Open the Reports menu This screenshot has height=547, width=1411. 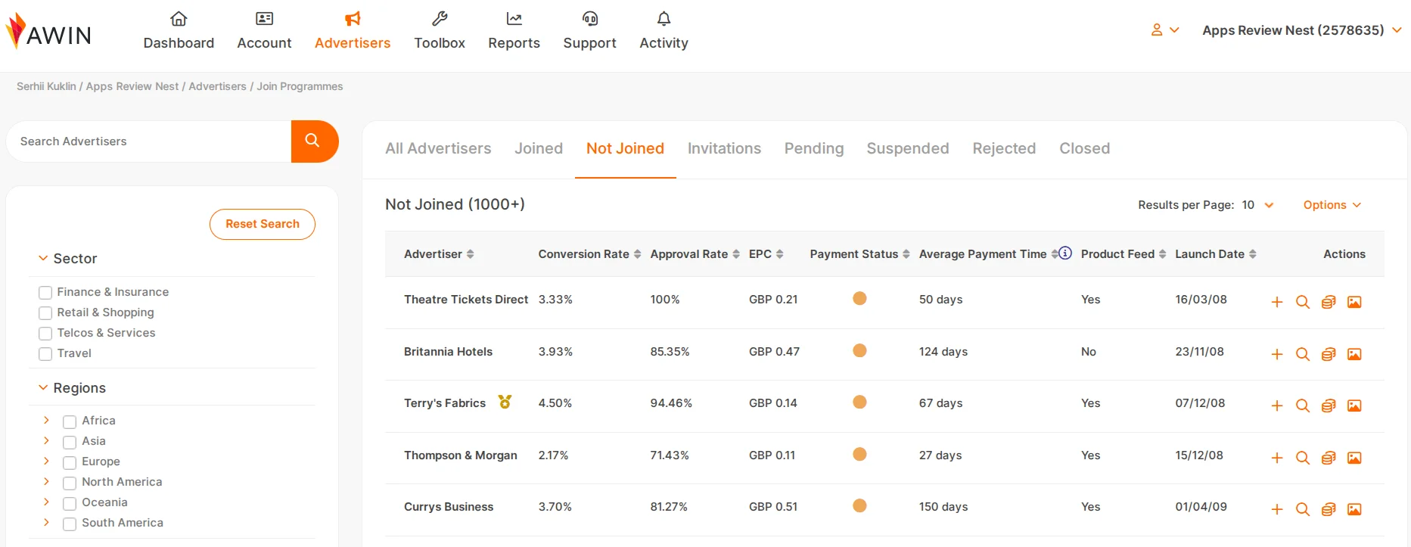point(514,30)
